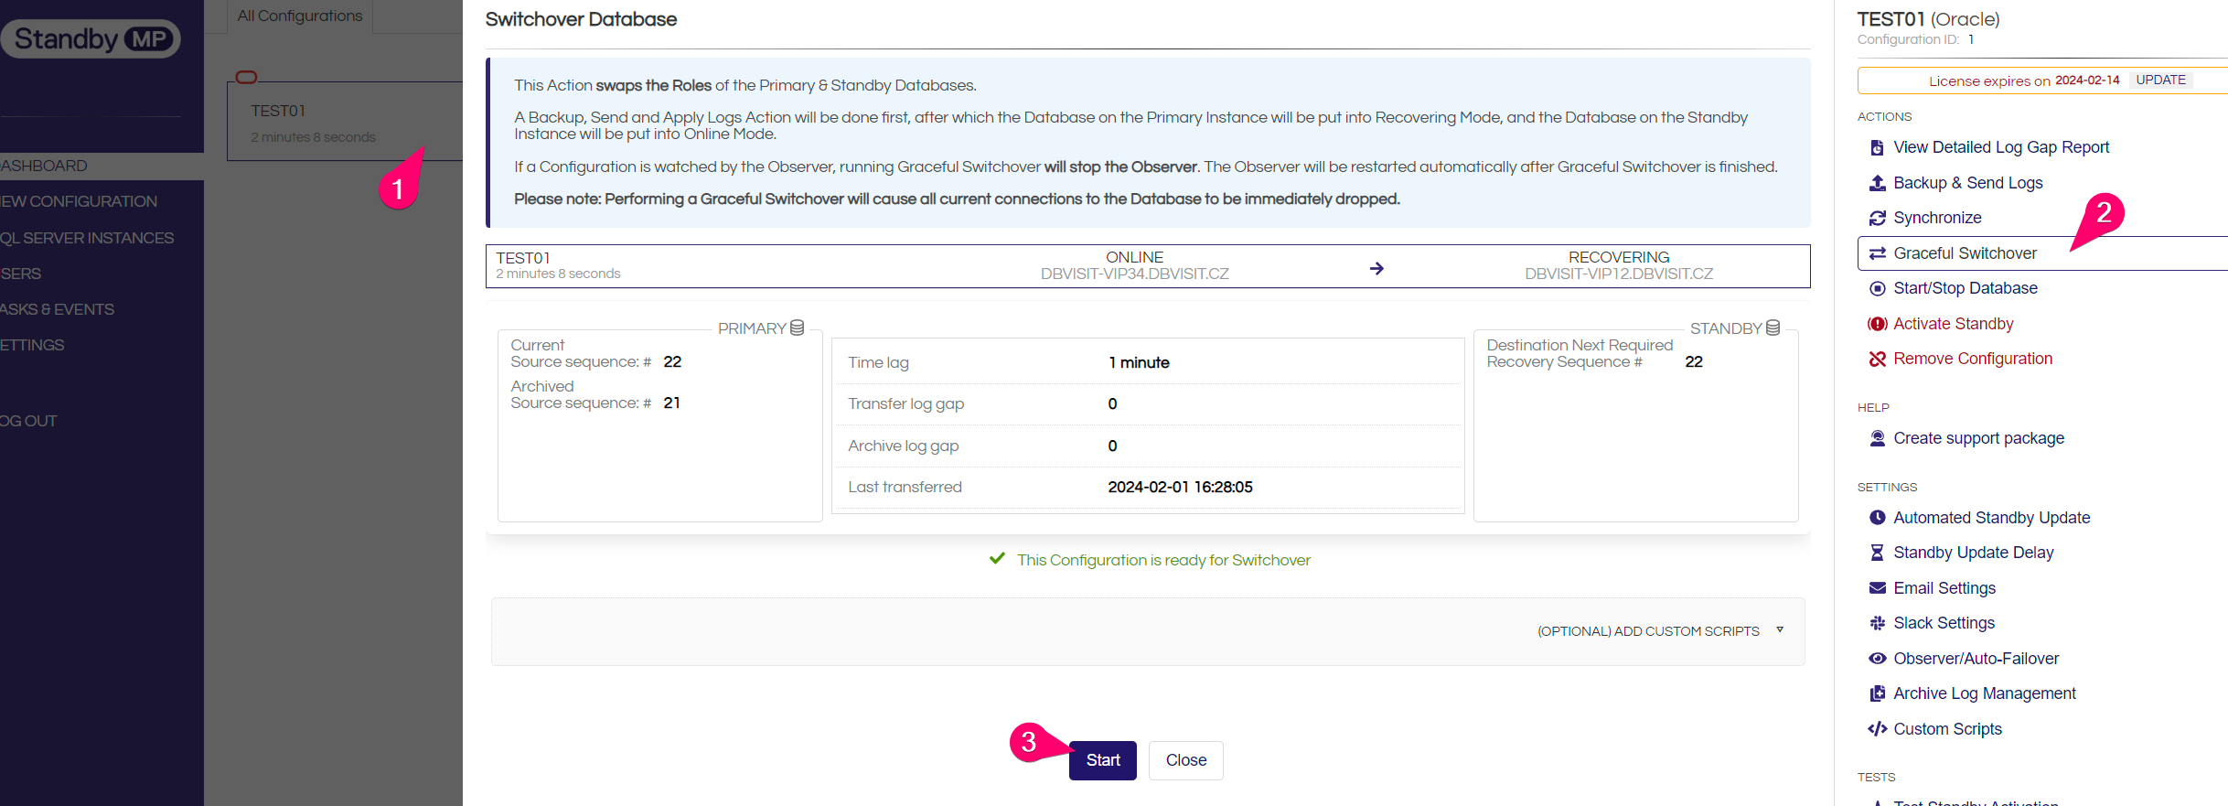2228x806 pixels.
Task: Open SQL Server Instances in the sidebar
Action: (x=87, y=238)
